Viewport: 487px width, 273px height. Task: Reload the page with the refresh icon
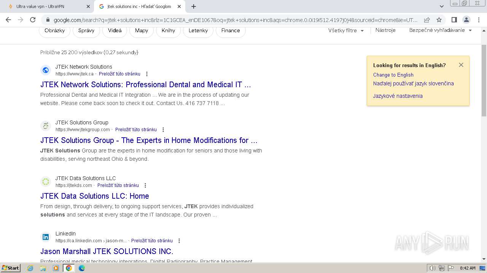pos(33,20)
